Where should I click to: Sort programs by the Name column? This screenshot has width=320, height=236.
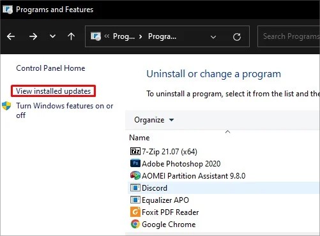click(139, 138)
